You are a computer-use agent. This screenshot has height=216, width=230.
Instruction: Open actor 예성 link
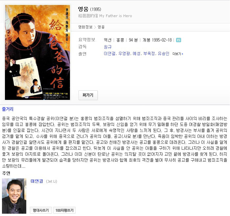coord(137,54)
